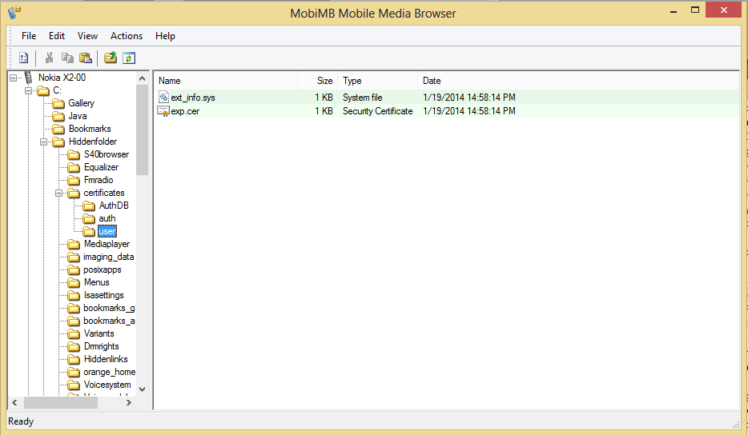
Task: Collapse the Hiddenfolder tree node
Action: 44,142
